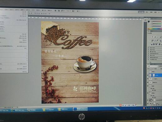
Task: Lock all with the padlock icon
Action: (x=156, y=69)
